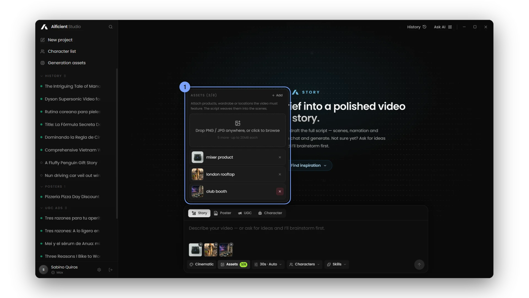Image resolution: width=529 pixels, height=298 pixels.
Task: Open the 30s · Auto duration dropdown
Action: [x=268, y=264]
